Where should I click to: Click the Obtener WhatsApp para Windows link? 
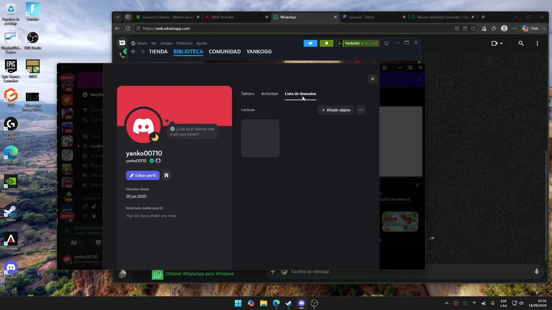(x=200, y=274)
